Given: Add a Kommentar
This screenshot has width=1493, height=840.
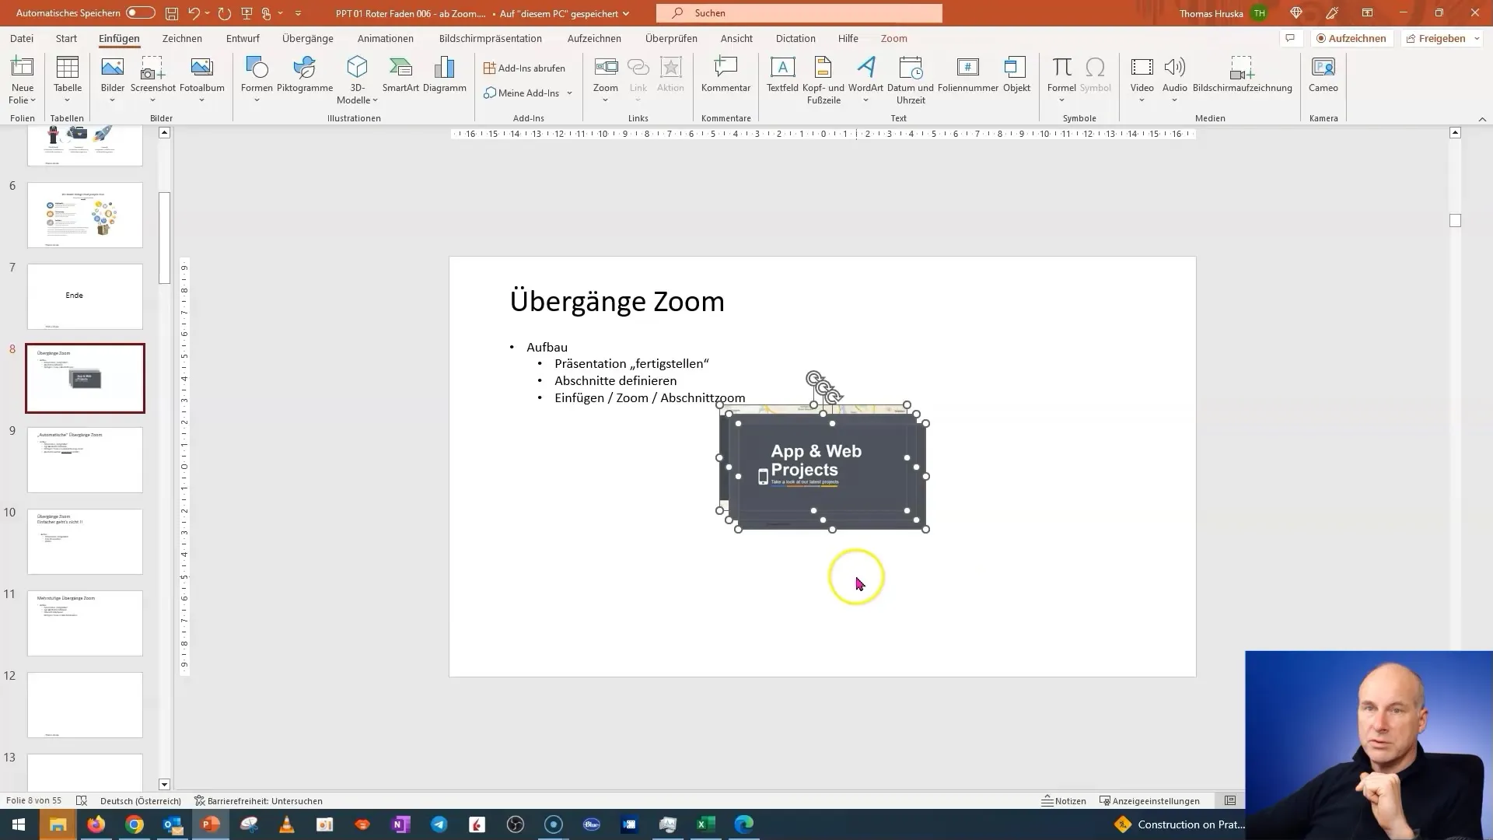Looking at the screenshot, I should 726,75.
